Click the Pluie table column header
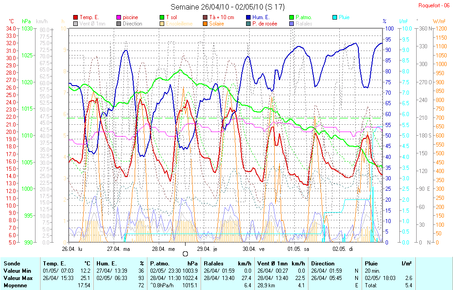 click(x=371, y=264)
